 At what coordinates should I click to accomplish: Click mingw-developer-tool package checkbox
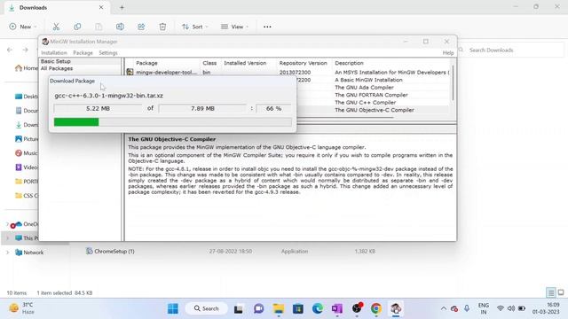pyautogui.click(x=130, y=73)
